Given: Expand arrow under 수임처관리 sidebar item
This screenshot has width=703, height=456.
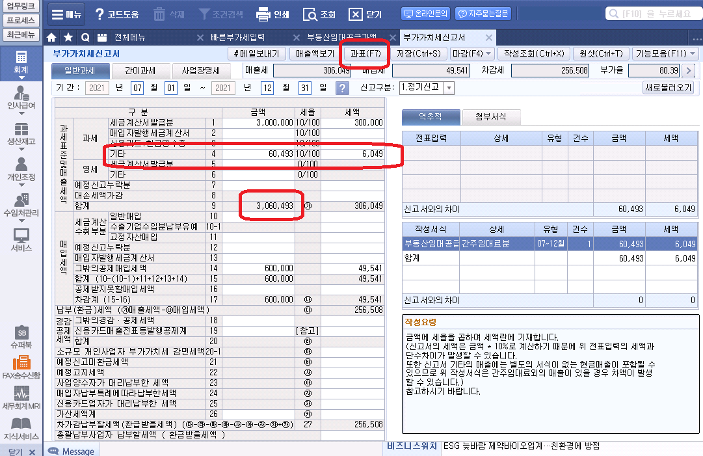Looking at the screenshot, I should pyautogui.click(x=21, y=221).
